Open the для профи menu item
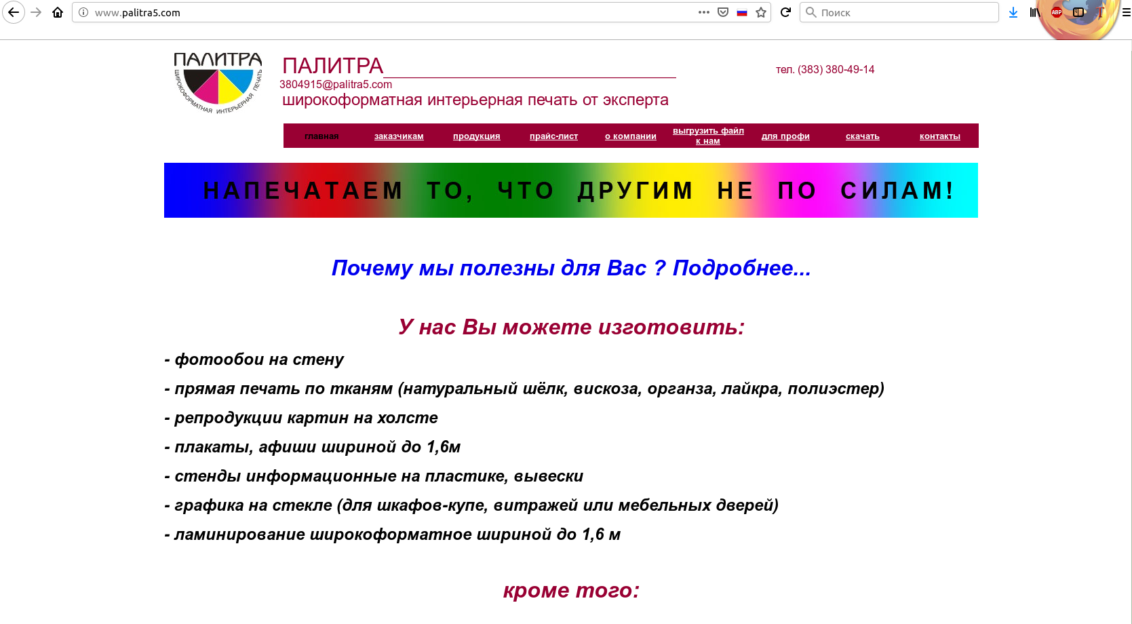 pos(785,136)
